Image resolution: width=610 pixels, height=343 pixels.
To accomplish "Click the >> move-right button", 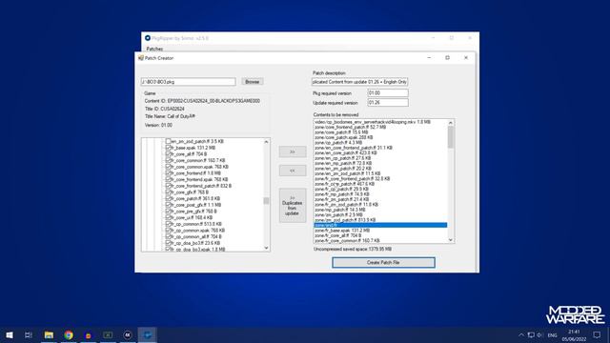I will [x=293, y=151].
